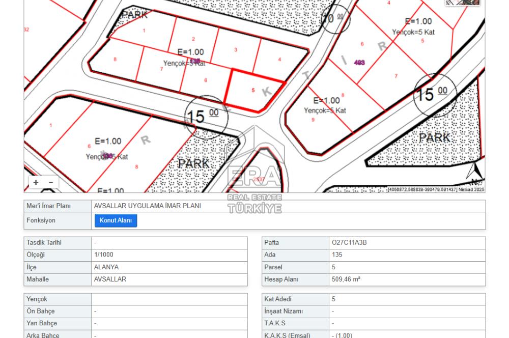Click the Ölçeği value 1/1000
509x338 pixels.
104,255
